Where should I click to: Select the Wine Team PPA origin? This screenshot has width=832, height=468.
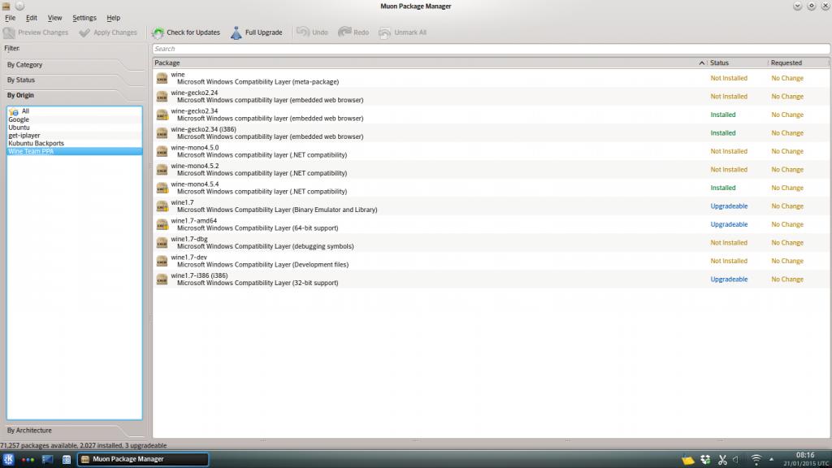74,151
